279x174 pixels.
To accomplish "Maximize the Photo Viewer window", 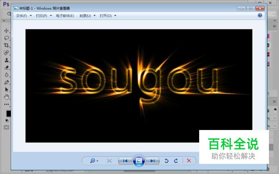I will click(x=251, y=8).
